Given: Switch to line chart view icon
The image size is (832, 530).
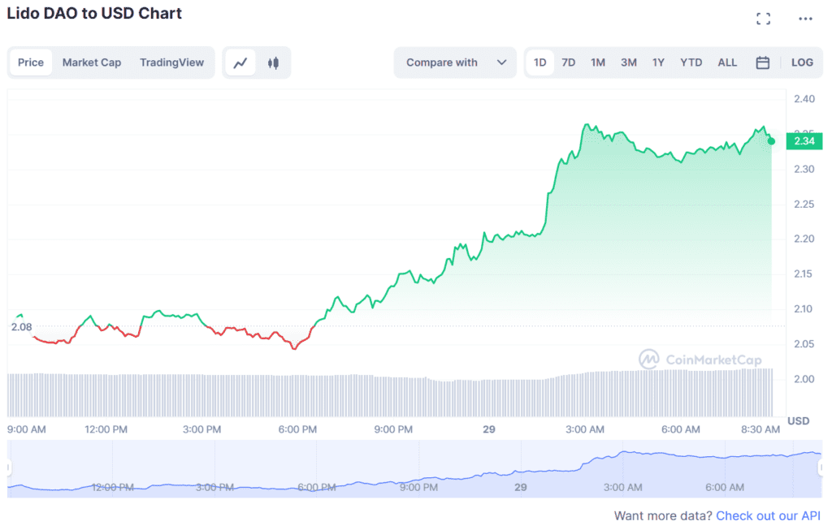Looking at the screenshot, I should (240, 62).
